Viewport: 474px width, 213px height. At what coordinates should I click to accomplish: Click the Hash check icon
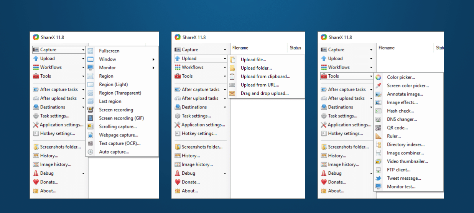point(379,111)
